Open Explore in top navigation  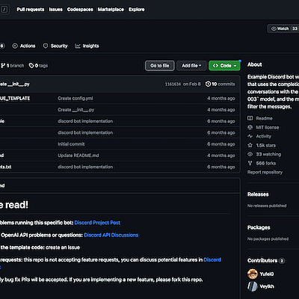tap(137, 10)
